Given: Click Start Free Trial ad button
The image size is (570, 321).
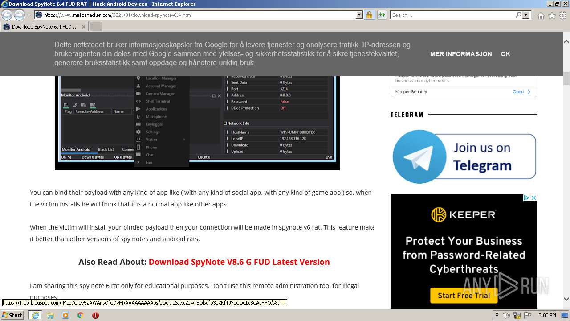Looking at the screenshot, I should point(464,295).
